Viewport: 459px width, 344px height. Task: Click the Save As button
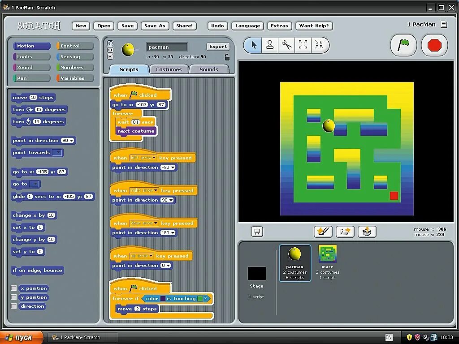click(x=155, y=26)
